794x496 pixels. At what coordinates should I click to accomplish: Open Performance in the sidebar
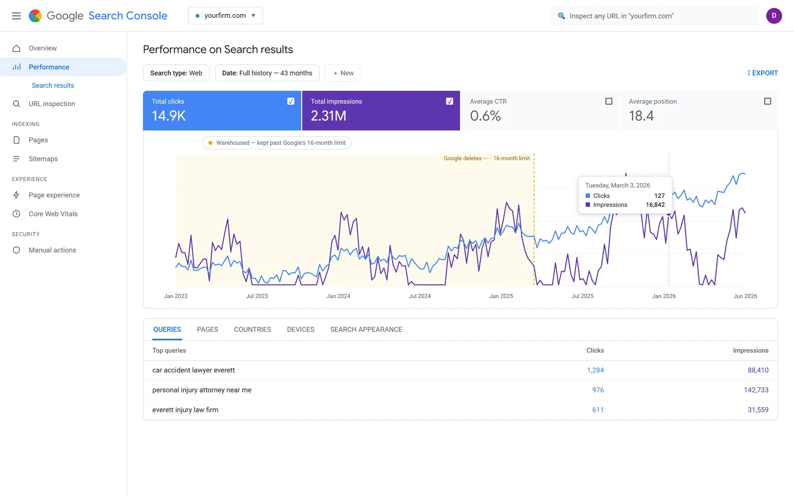(63, 67)
